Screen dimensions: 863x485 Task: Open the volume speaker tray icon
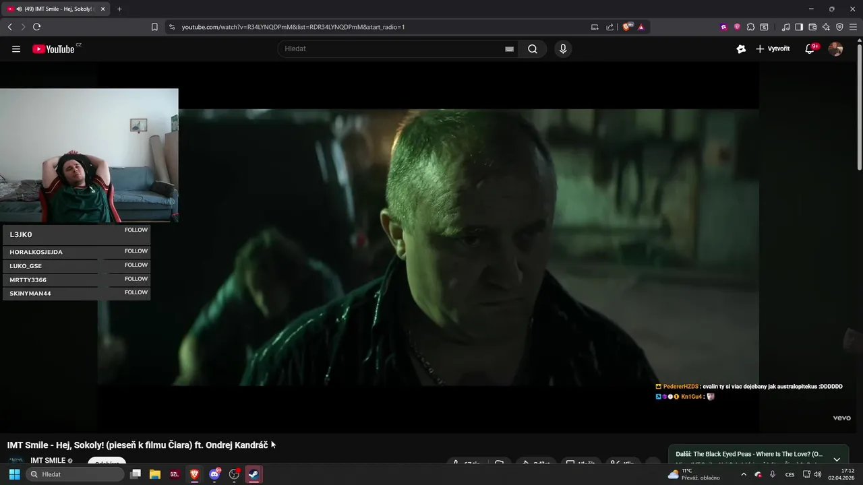(x=817, y=474)
